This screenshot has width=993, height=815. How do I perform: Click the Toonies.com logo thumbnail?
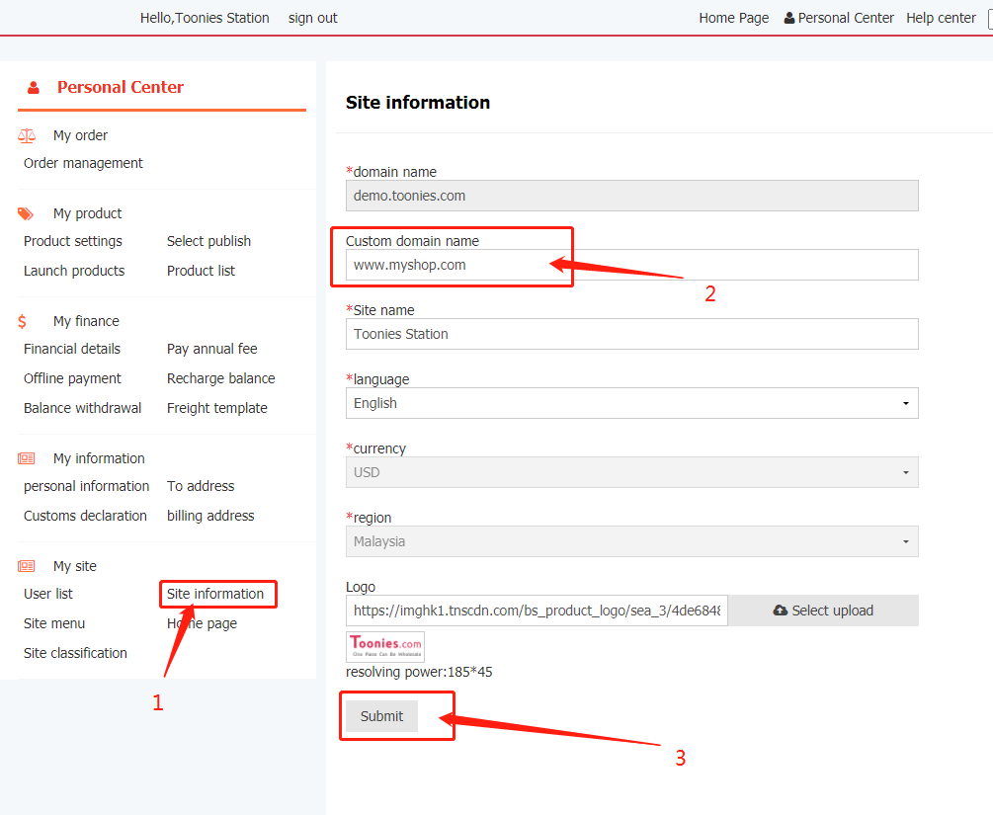[x=385, y=647]
